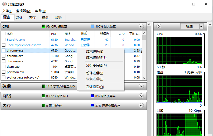The width and height of the screenshot is (213, 136).
Task: Open the 帮助(H) menu
Action: point(41,11)
